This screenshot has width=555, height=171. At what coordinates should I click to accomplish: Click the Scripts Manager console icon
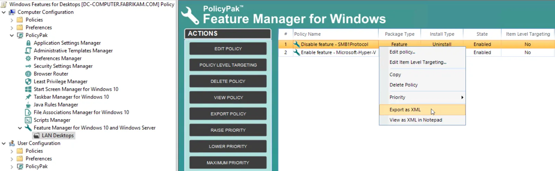point(28,120)
